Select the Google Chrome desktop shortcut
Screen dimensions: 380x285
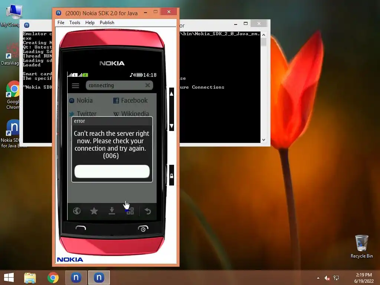13,95
